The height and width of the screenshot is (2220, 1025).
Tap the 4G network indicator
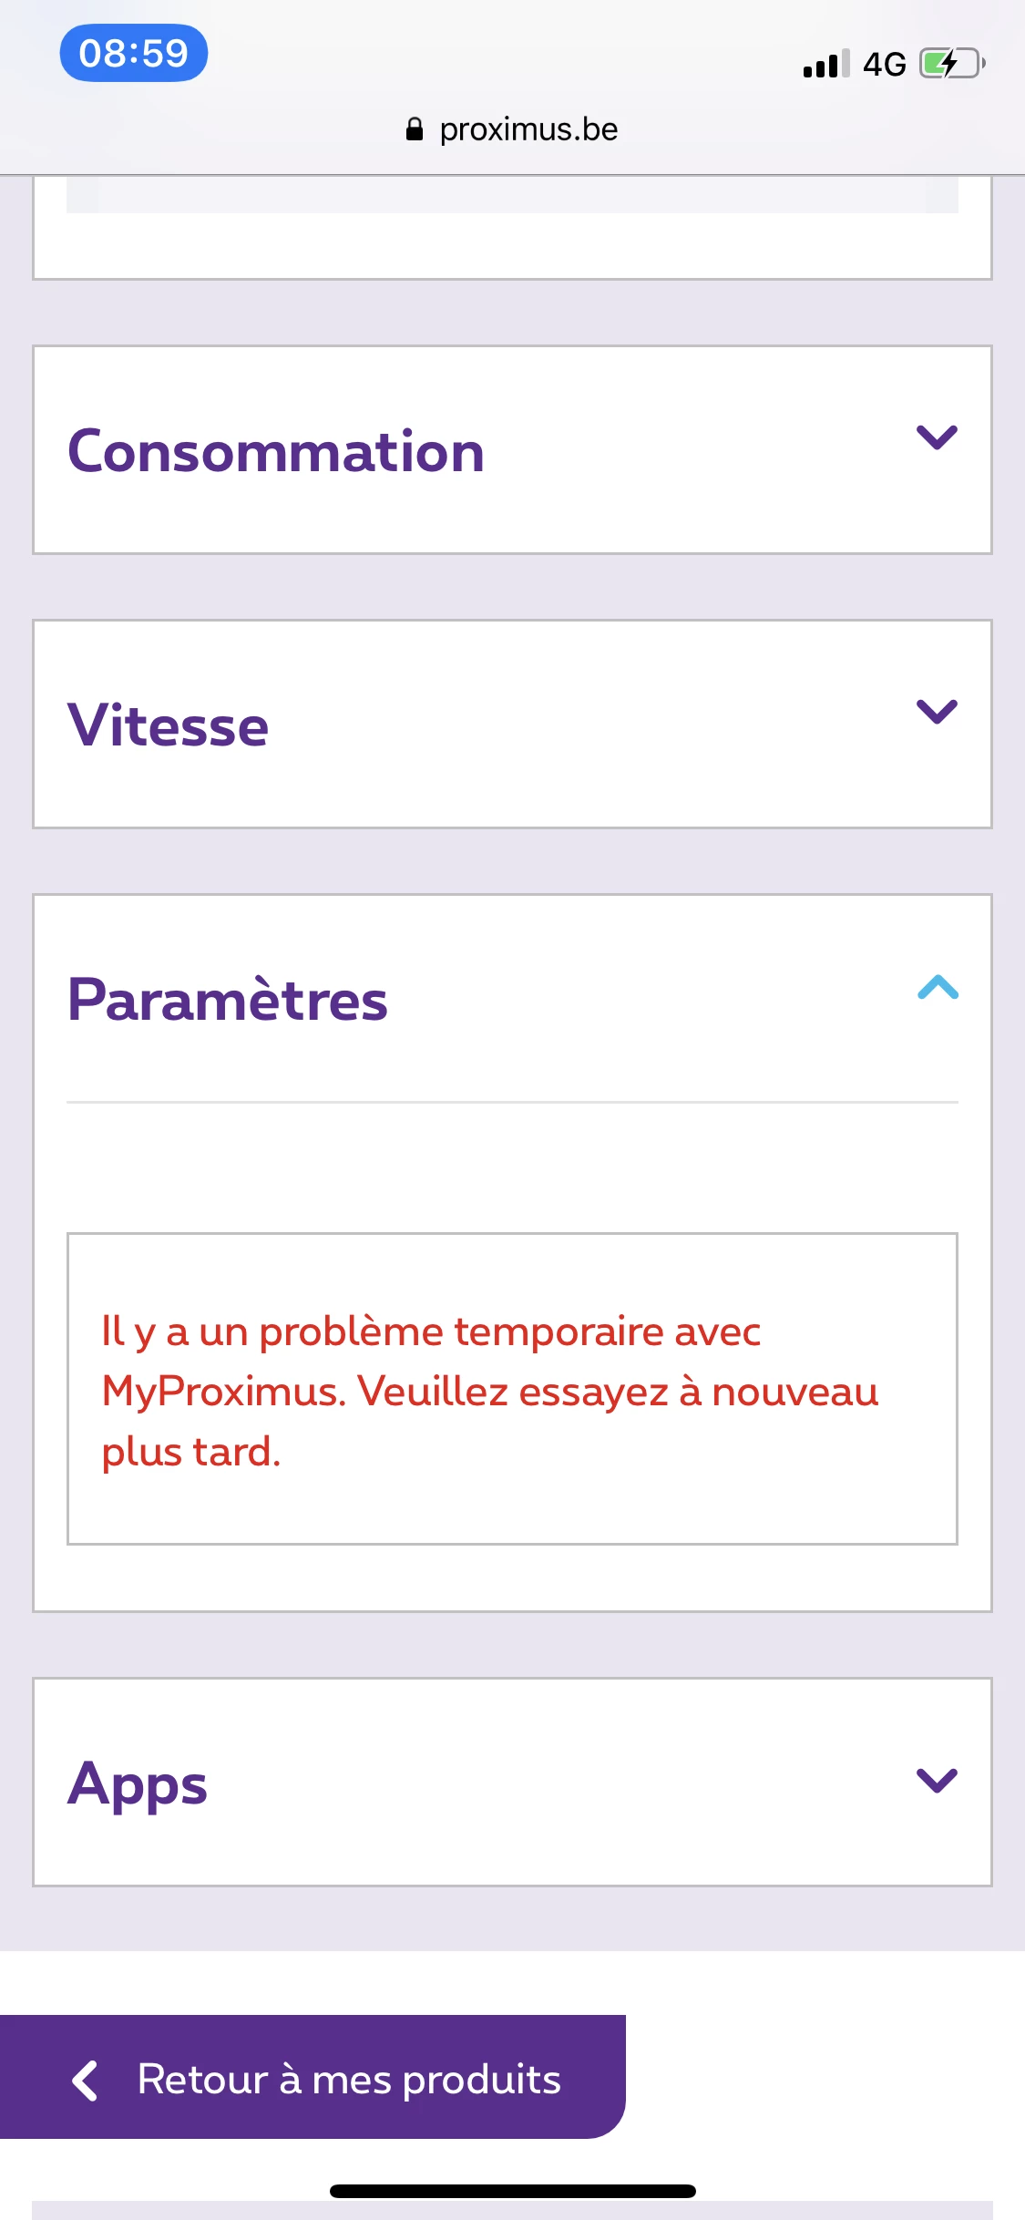coord(884,64)
